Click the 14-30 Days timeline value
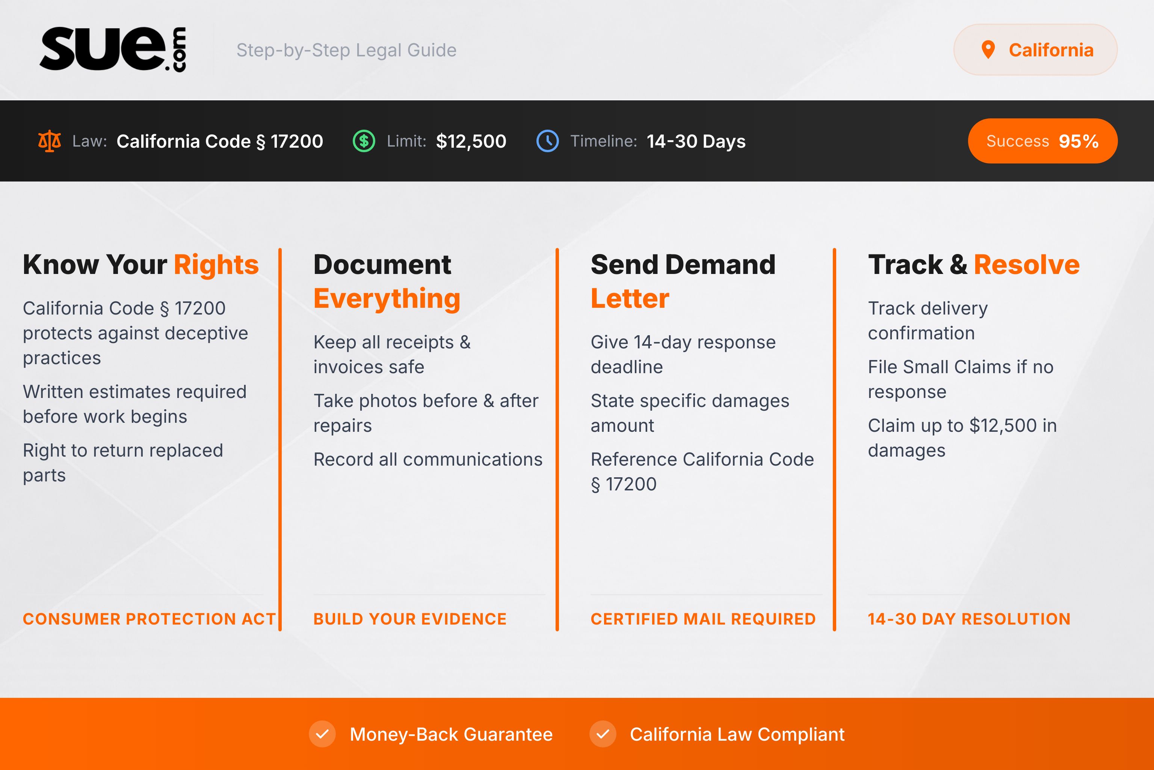This screenshot has width=1154, height=770. (x=696, y=141)
